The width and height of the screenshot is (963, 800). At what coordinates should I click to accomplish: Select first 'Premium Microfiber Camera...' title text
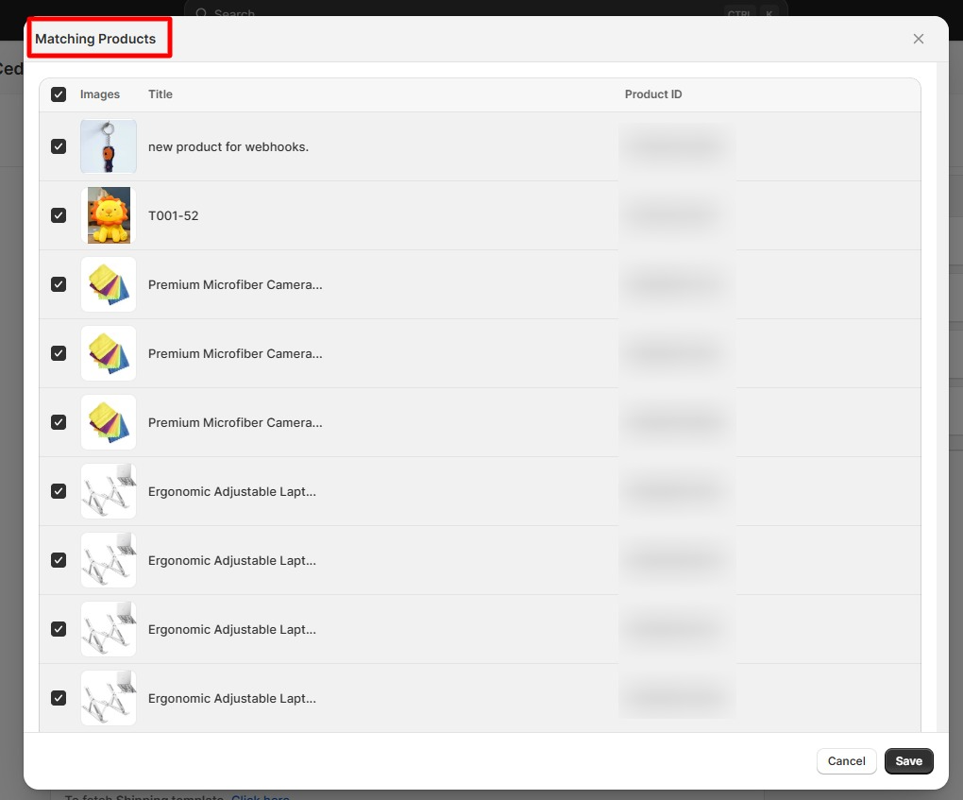click(x=235, y=284)
